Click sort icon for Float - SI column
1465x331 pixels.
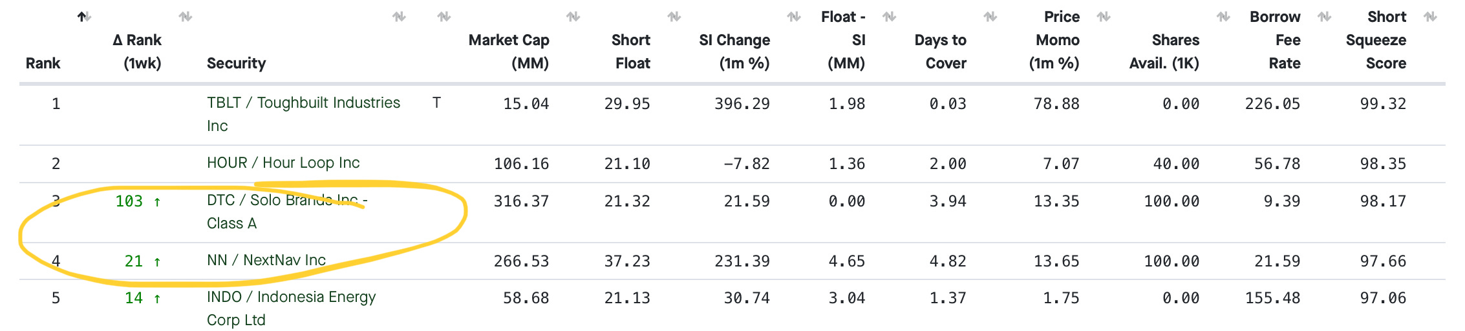pos(889,17)
